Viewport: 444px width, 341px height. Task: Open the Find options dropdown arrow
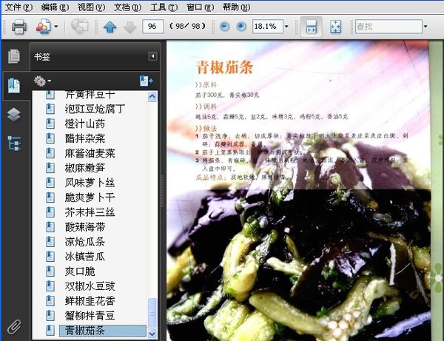425,27
